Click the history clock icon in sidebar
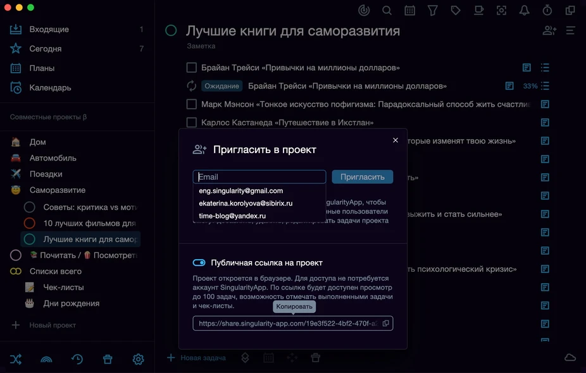The height and width of the screenshot is (373, 586). 77,359
